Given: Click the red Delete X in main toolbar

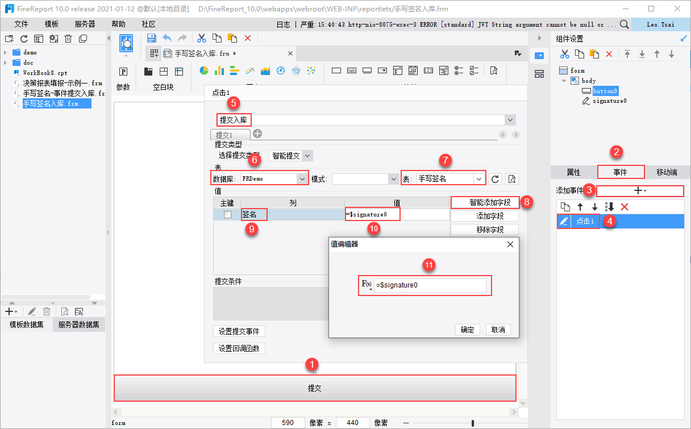Looking at the screenshot, I should click(247, 38).
